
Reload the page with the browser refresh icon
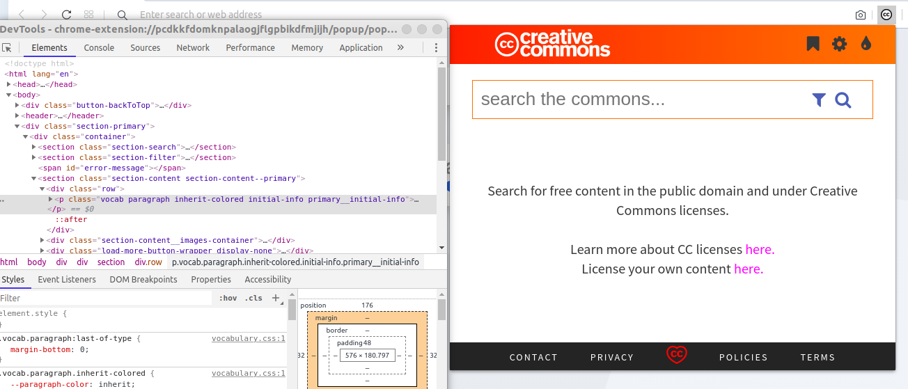[x=66, y=14]
